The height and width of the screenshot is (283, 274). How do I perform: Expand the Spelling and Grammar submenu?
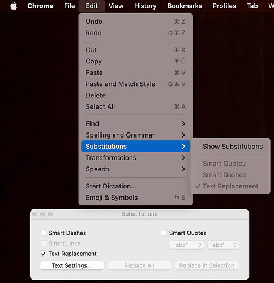pos(135,135)
